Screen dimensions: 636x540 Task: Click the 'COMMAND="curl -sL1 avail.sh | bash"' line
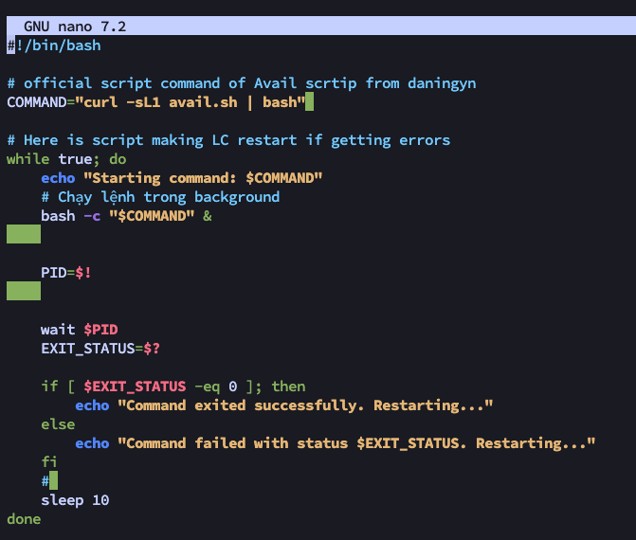point(156,102)
